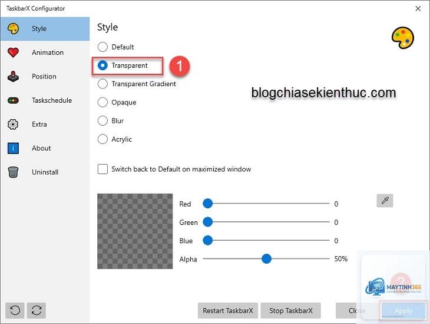Choose the Transparent Gradient radio option
The height and width of the screenshot is (324, 430).
click(x=102, y=84)
